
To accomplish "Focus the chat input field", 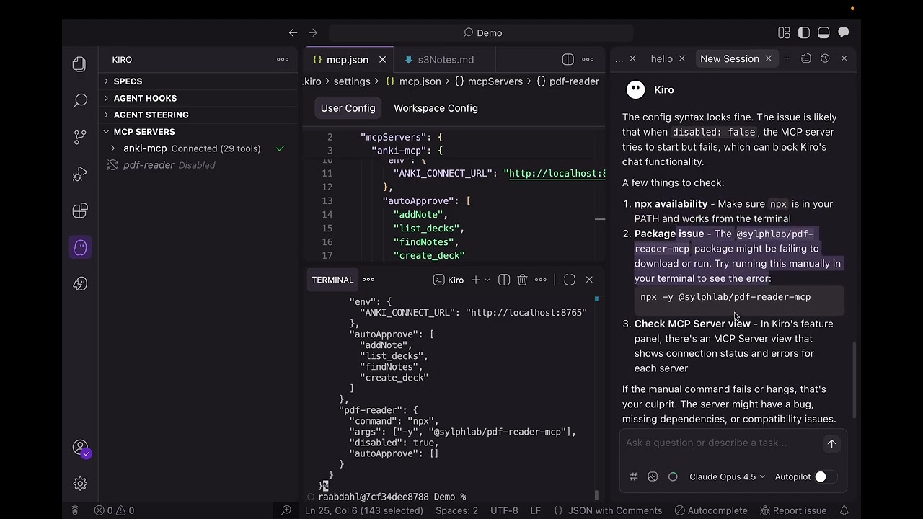I will point(720,443).
